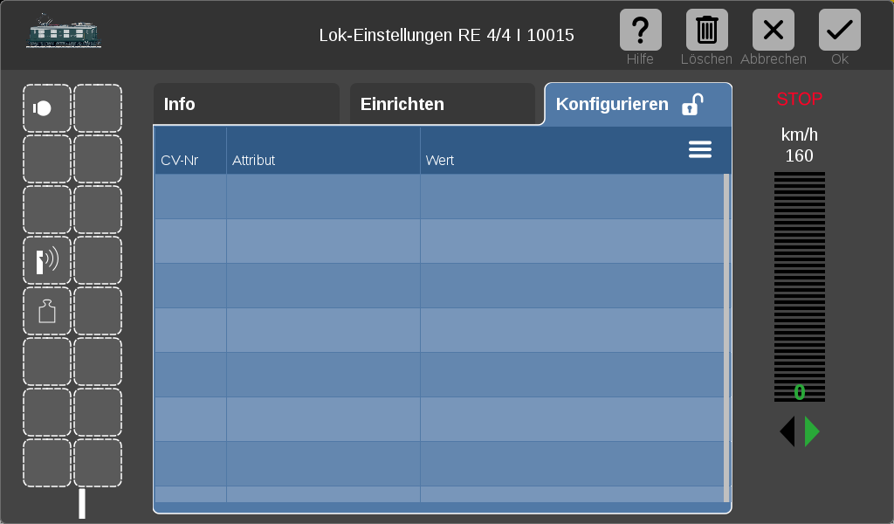Image resolution: width=894 pixels, height=524 pixels.
Task: Click the first empty Wert cell
Action: tap(572, 196)
